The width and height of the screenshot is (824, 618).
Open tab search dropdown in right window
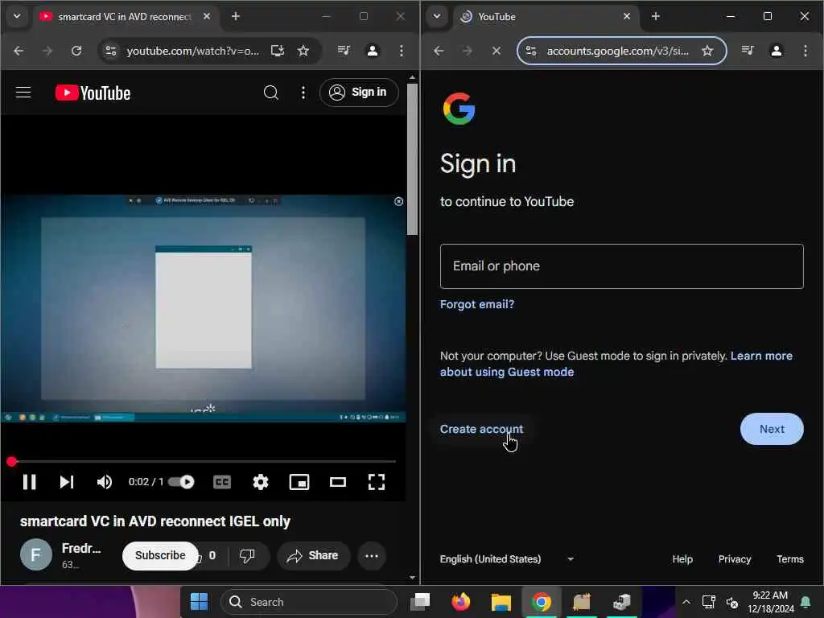tap(437, 16)
